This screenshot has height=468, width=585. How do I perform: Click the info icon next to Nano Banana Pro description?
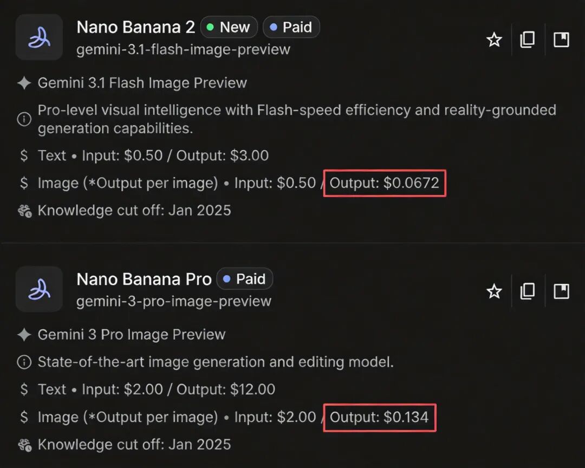point(24,362)
